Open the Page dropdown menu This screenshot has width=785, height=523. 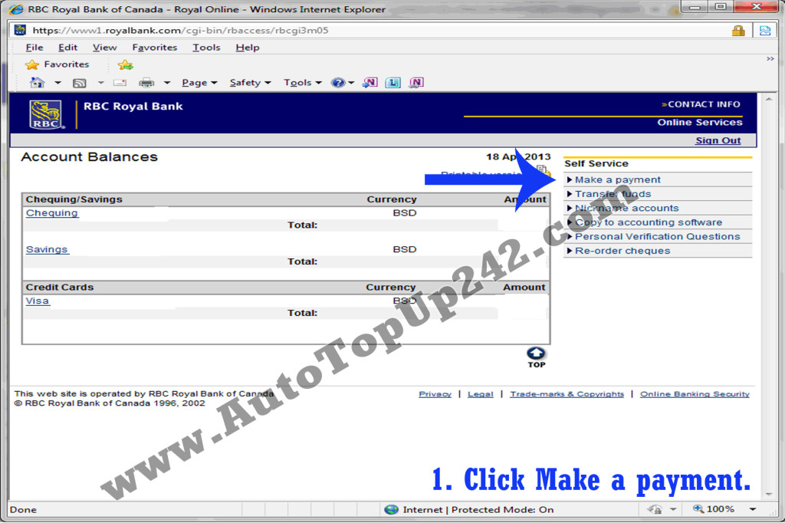coord(199,83)
